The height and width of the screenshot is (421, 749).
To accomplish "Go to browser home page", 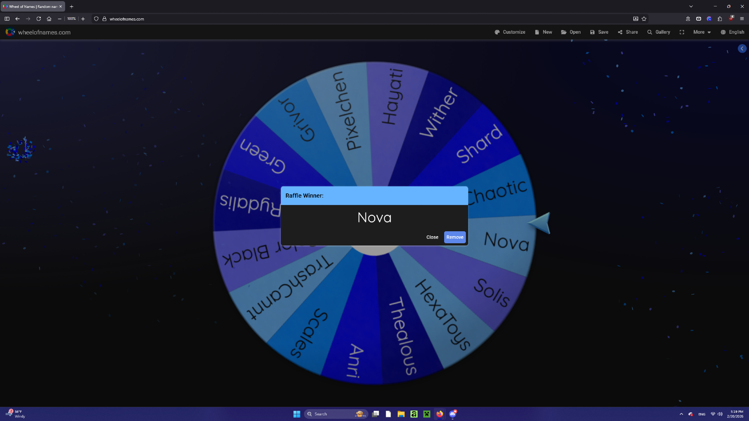I will [x=49, y=19].
